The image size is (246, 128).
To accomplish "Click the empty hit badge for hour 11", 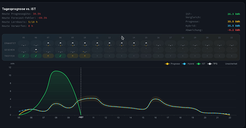I will pos(97,56).
